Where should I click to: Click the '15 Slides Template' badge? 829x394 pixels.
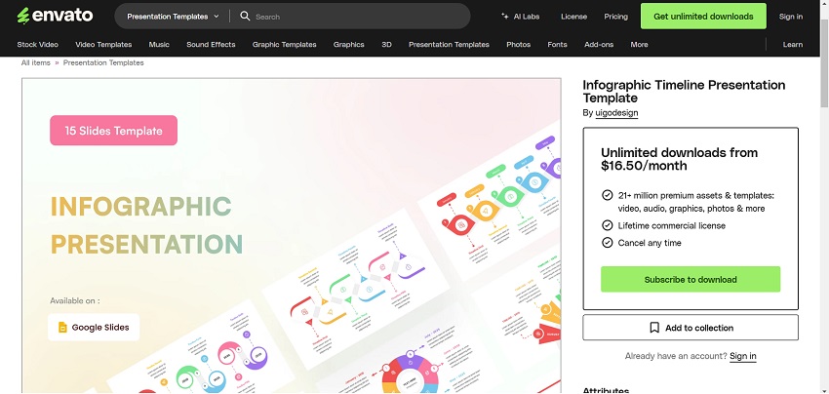[114, 130]
